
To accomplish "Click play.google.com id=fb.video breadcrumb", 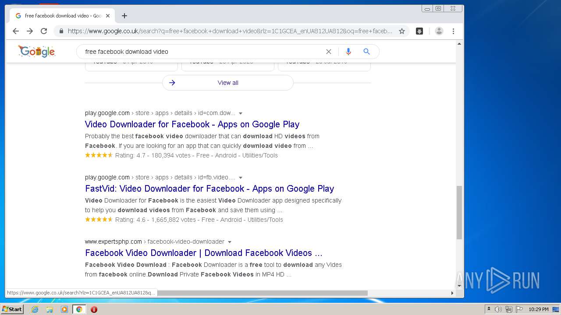I will click(x=160, y=177).
